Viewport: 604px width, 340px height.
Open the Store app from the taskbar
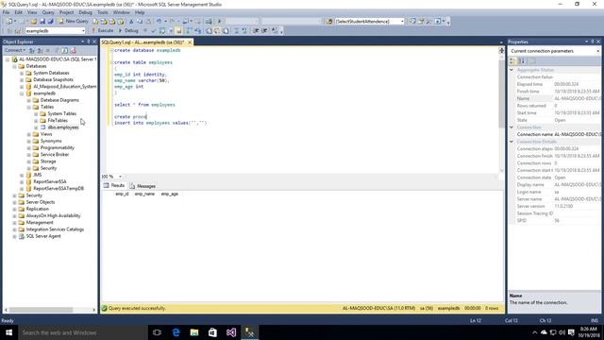pyautogui.click(x=212, y=332)
